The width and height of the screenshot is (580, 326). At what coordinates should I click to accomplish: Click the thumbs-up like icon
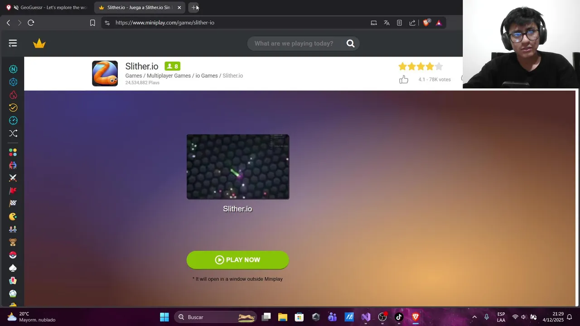(x=404, y=80)
